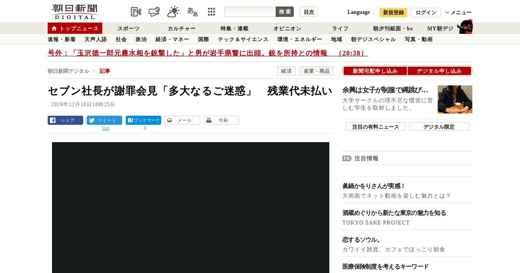Open the オピニオン tab
The height and width of the screenshot is (273, 520).
[287, 29]
